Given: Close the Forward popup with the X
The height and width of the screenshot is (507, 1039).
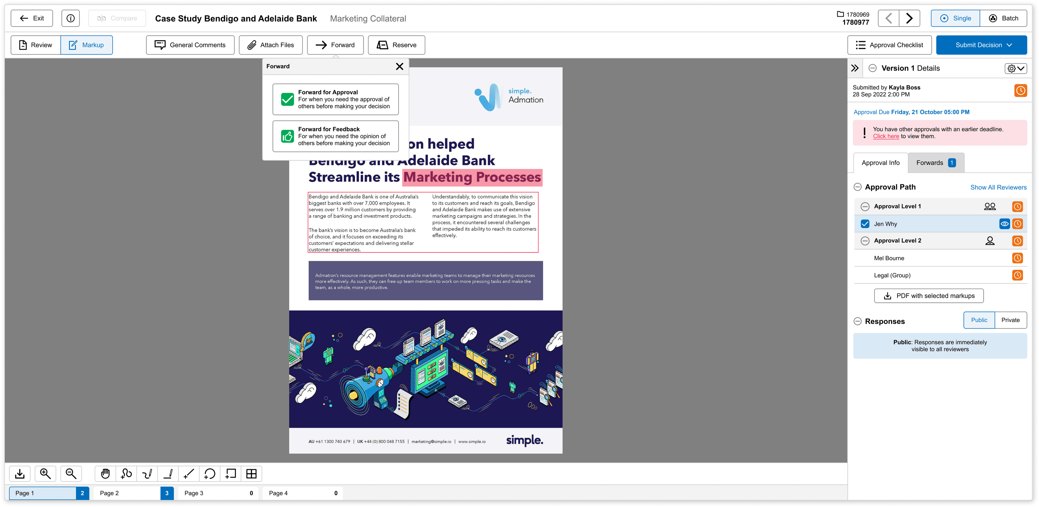Looking at the screenshot, I should click(x=399, y=66).
